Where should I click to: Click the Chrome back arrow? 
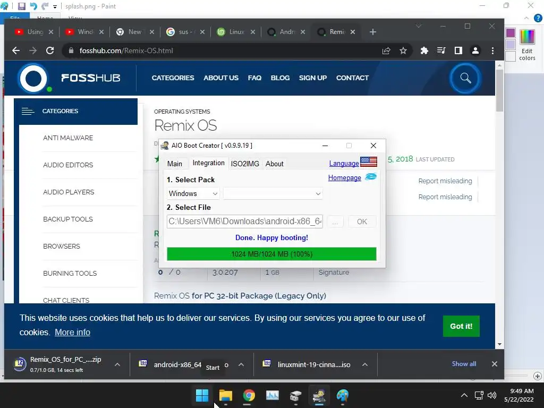pos(16,50)
